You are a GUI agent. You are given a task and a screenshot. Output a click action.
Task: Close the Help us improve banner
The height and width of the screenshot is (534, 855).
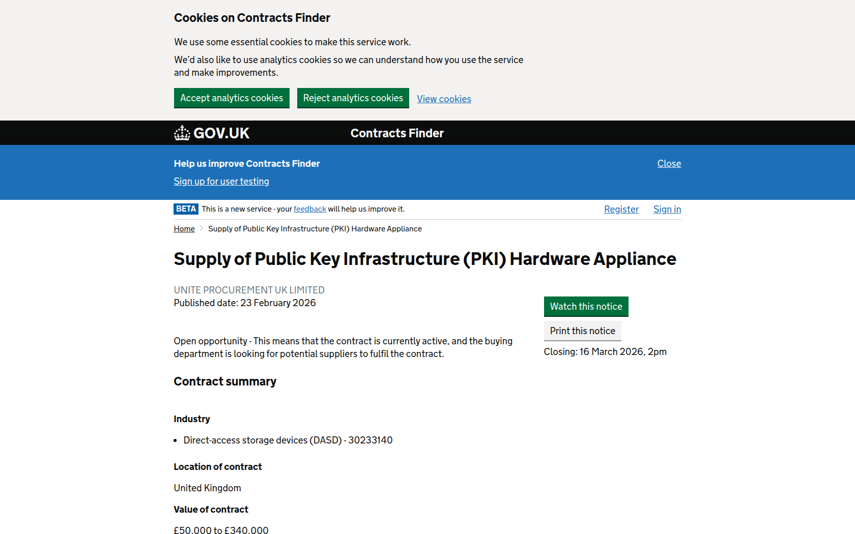point(669,164)
